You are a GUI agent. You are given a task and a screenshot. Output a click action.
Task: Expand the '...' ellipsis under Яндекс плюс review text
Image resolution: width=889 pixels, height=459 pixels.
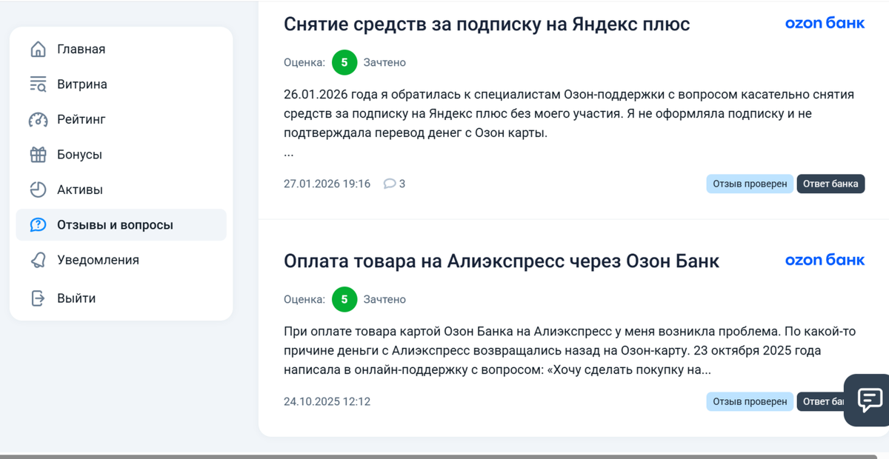[x=289, y=154]
